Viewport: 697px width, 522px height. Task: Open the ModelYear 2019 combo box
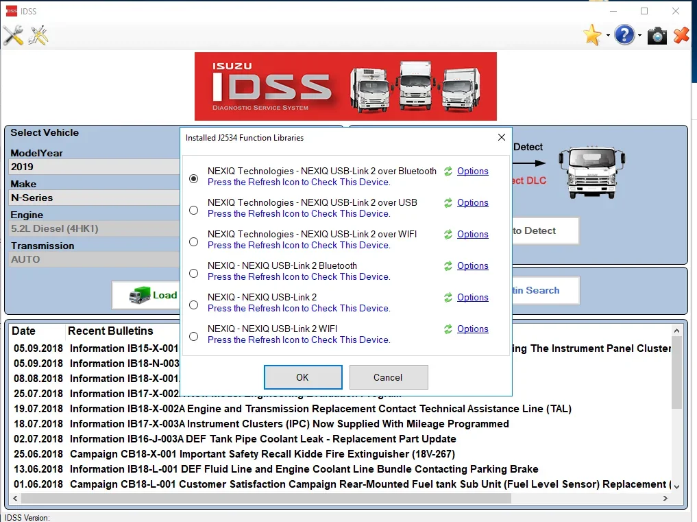pyautogui.click(x=95, y=167)
